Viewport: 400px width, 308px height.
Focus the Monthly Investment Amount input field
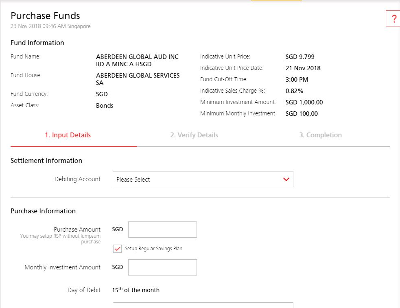pos(162,267)
